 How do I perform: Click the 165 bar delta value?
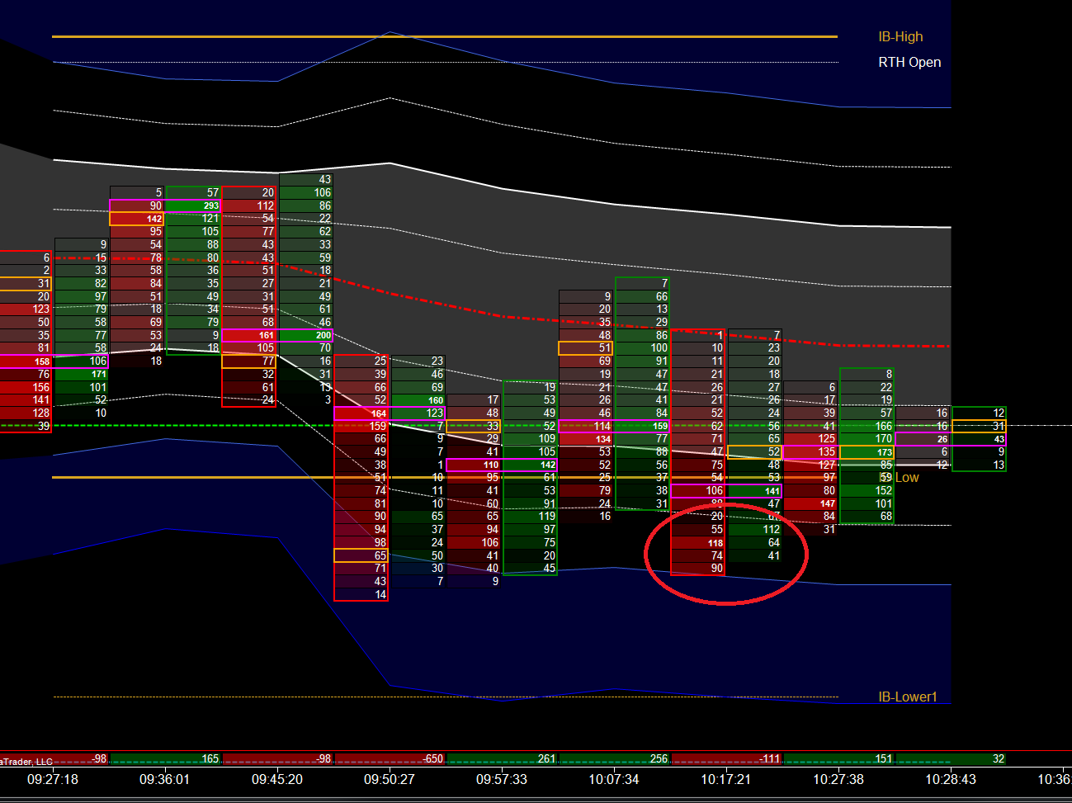(210, 758)
